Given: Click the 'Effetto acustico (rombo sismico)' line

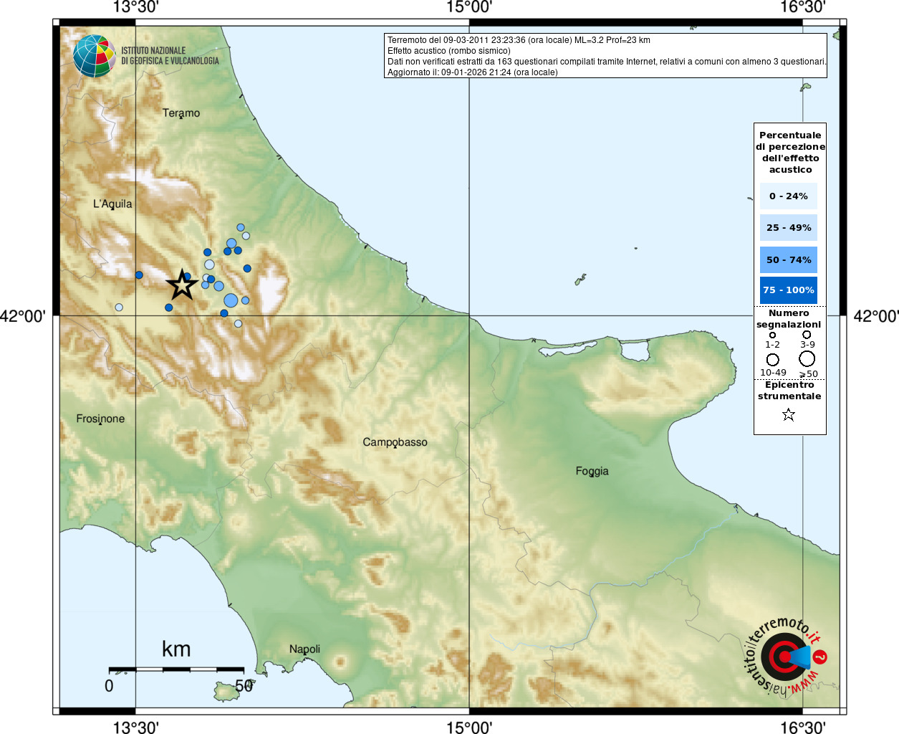Looking at the screenshot, I should (449, 51).
